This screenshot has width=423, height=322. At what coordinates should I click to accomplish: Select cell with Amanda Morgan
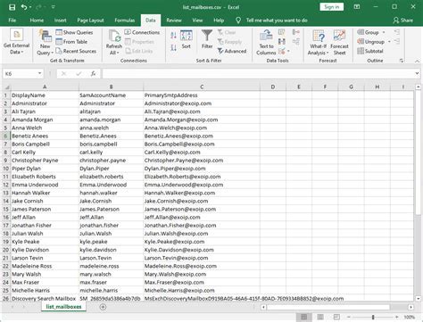coord(45,120)
